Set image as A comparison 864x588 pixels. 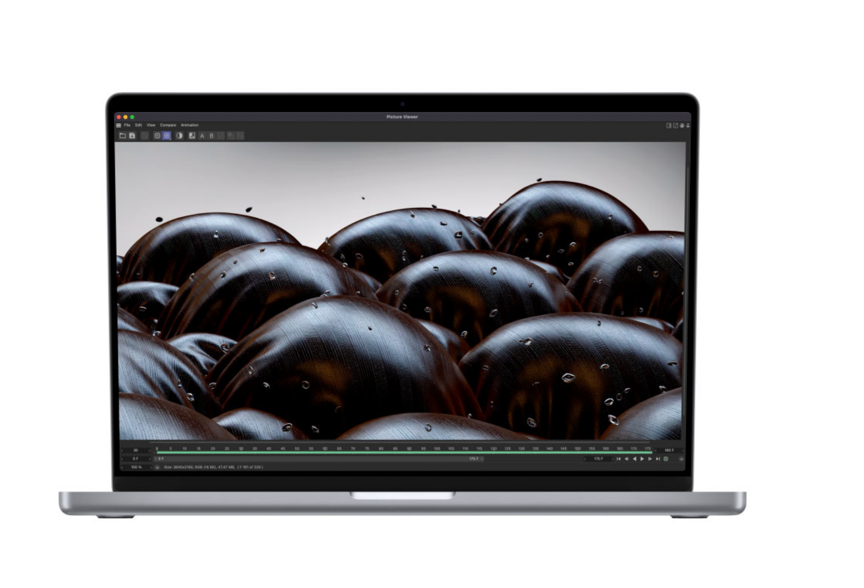point(202,136)
